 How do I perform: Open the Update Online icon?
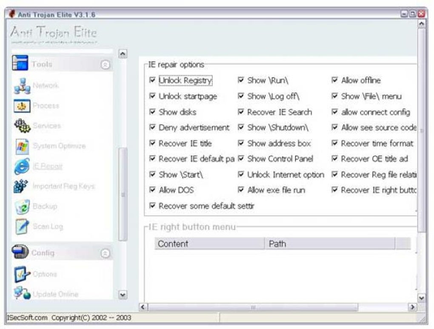coord(22,293)
